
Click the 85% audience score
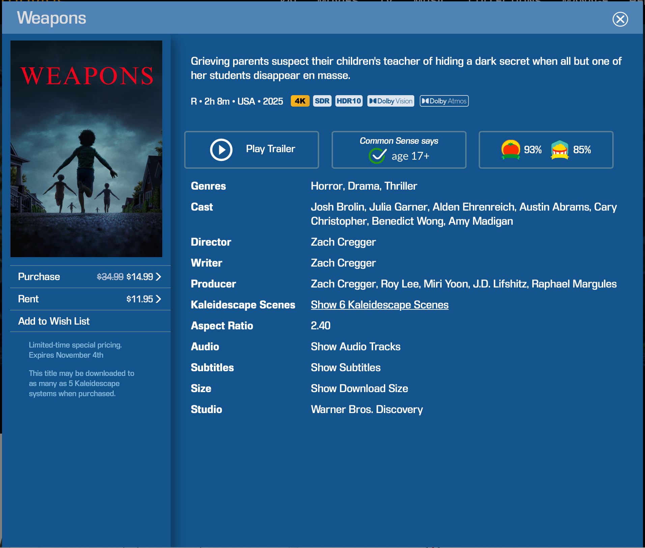pos(582,149)
